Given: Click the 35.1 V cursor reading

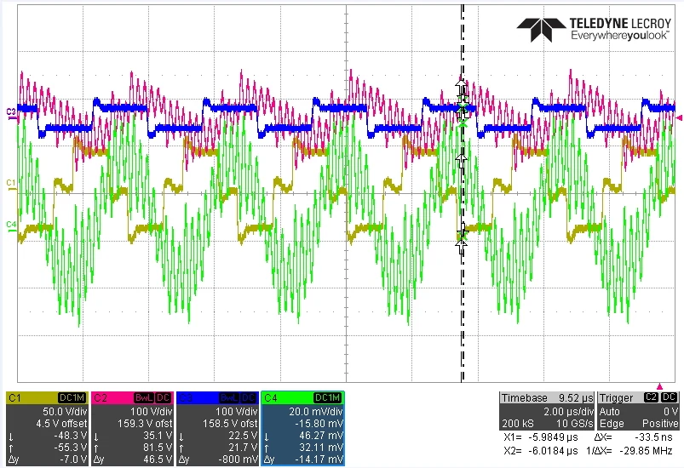Looking at the screenshot, I should [x=158, y=436].
